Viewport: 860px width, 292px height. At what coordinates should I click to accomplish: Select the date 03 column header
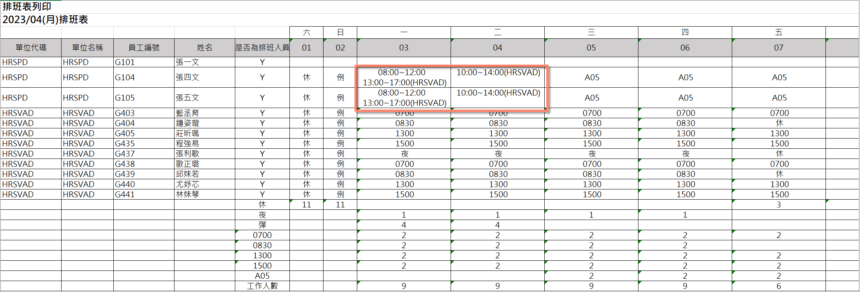404,48
